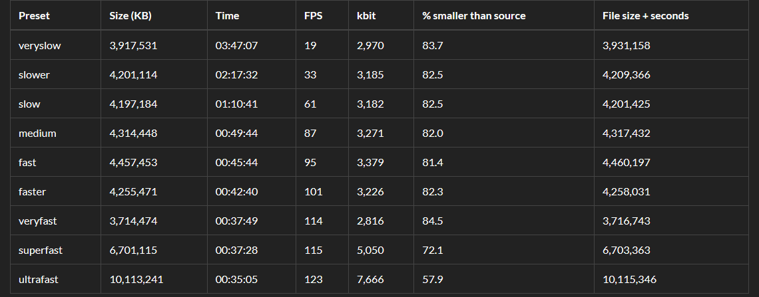The width and height of the screenshot is (759, 297).
Task: Click the % smaller than source header
Action: pos(473,16)
